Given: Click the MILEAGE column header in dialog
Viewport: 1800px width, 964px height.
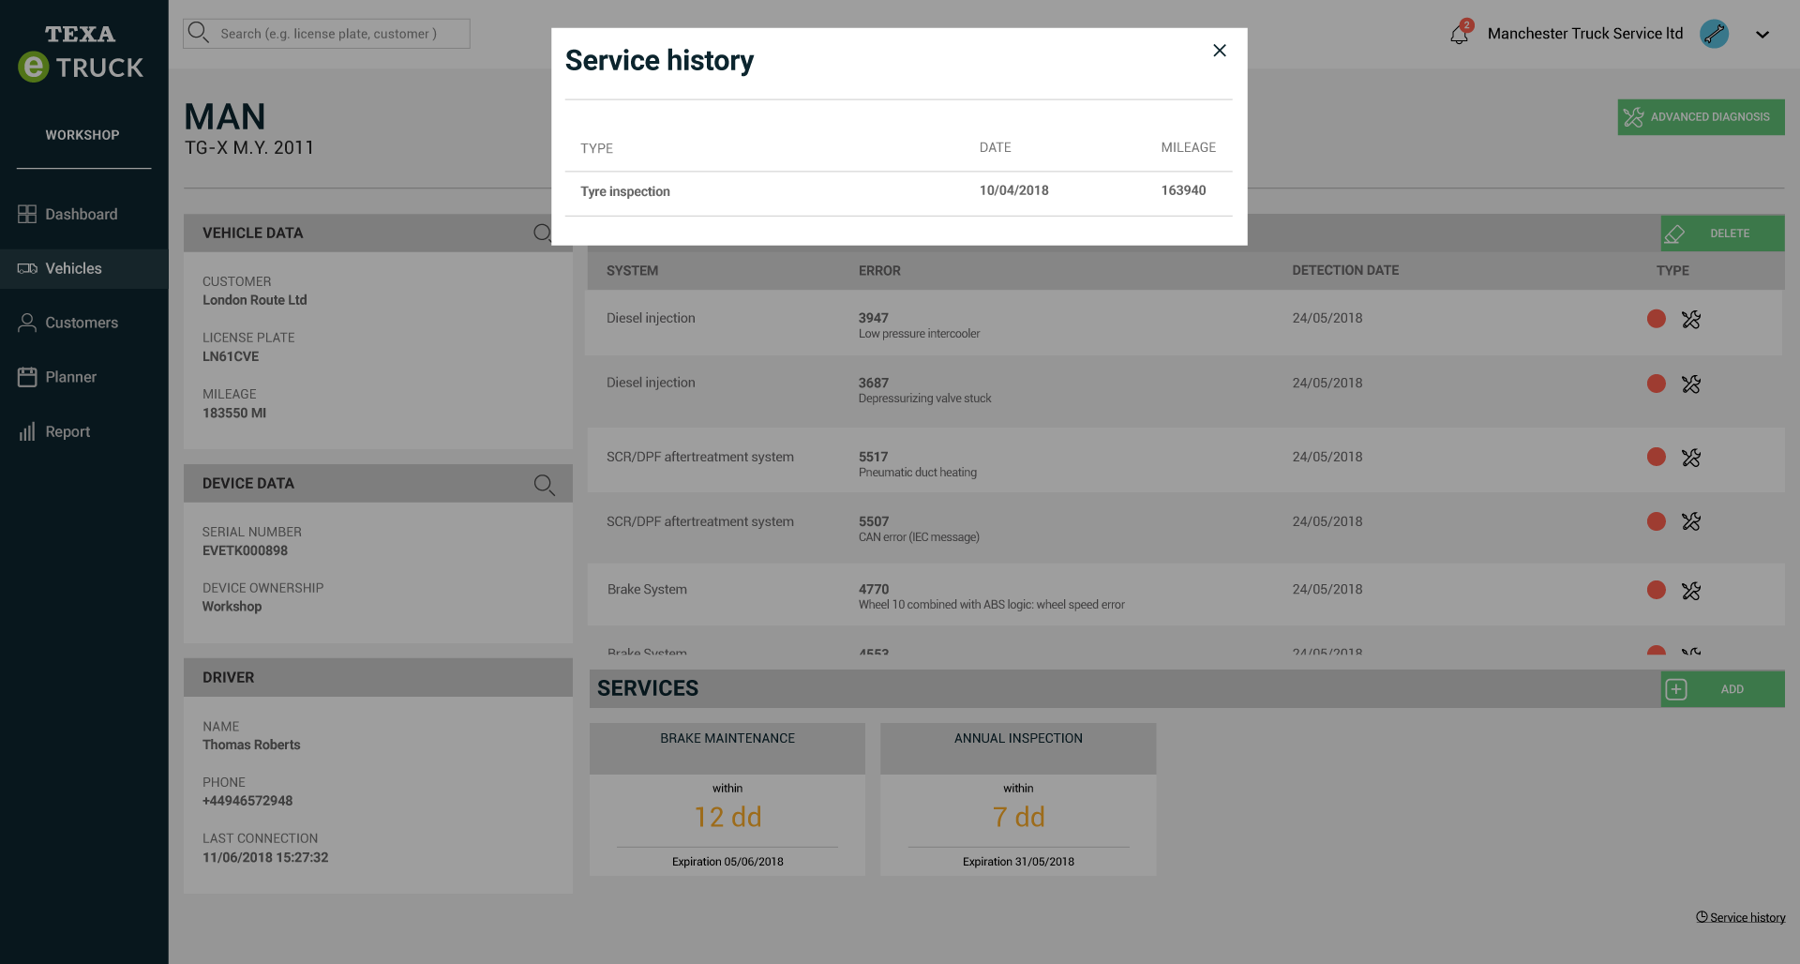Looking at the screenshot, I should point(1188,147).
